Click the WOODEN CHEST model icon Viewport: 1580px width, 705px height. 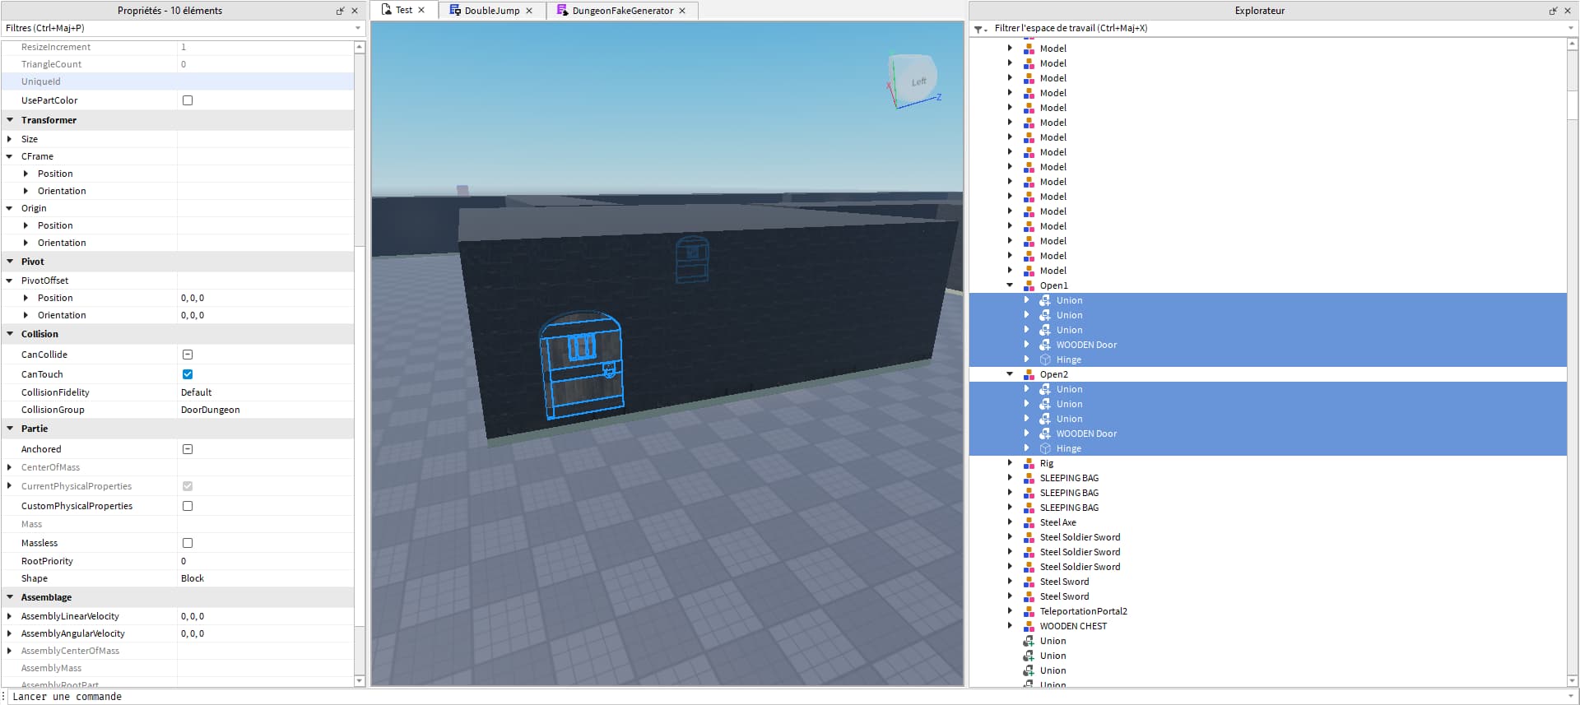point(1029,626)
